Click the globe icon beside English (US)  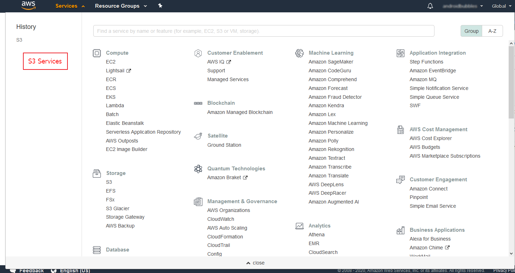[x=54, y=271]
